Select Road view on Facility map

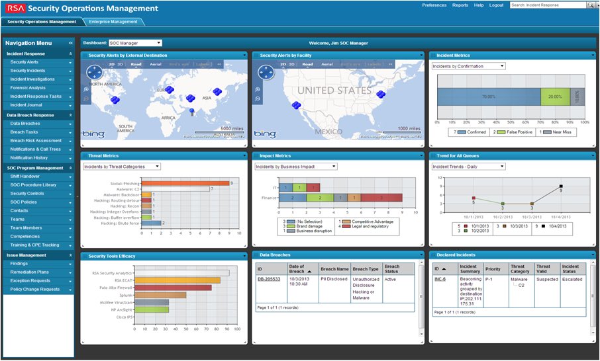click(x=307, y=64)
